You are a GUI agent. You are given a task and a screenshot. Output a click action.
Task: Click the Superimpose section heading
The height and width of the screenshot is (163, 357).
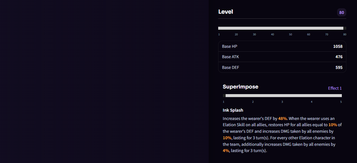pyautogui.click(x=240, y=87)
